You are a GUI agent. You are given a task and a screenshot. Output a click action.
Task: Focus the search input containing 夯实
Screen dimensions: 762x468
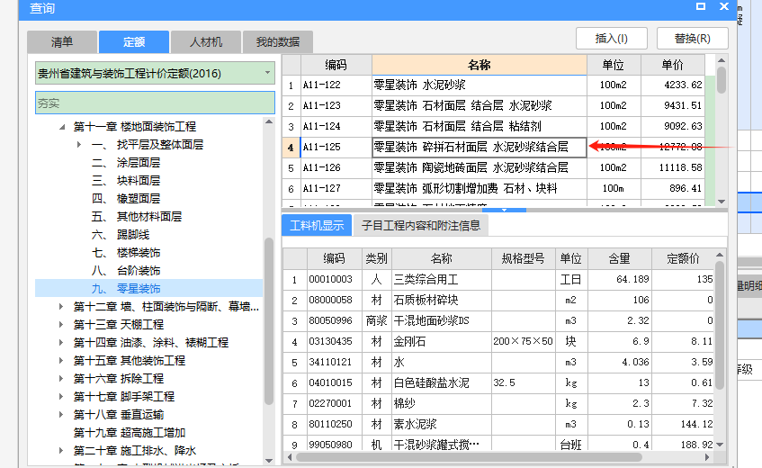point(155,103)
